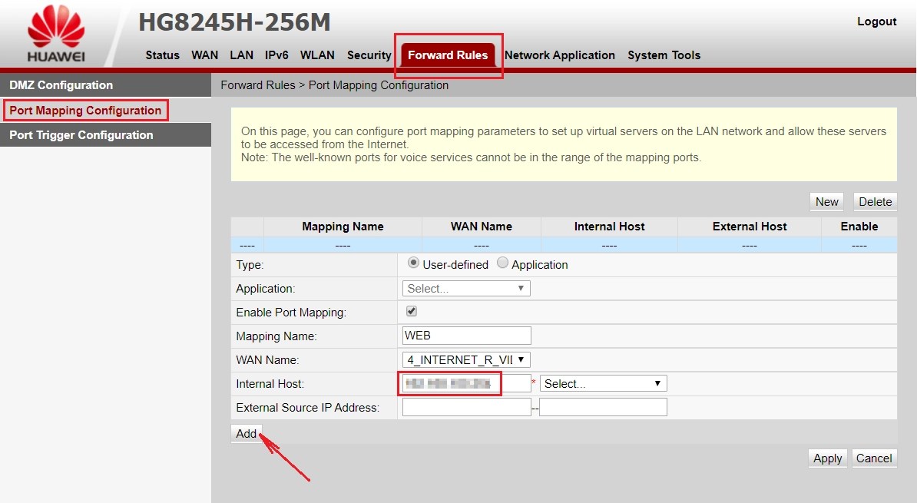Click the Mapping Name input field
The height and width of the screenshot is (503, 917).
click(465, 335)
